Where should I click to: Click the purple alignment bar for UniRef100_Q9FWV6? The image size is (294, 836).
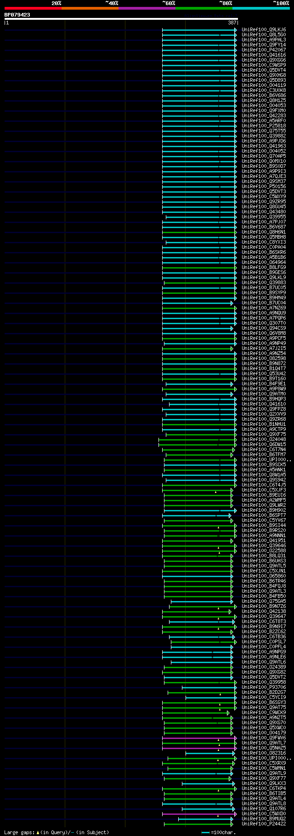click(x=199, y=738)
